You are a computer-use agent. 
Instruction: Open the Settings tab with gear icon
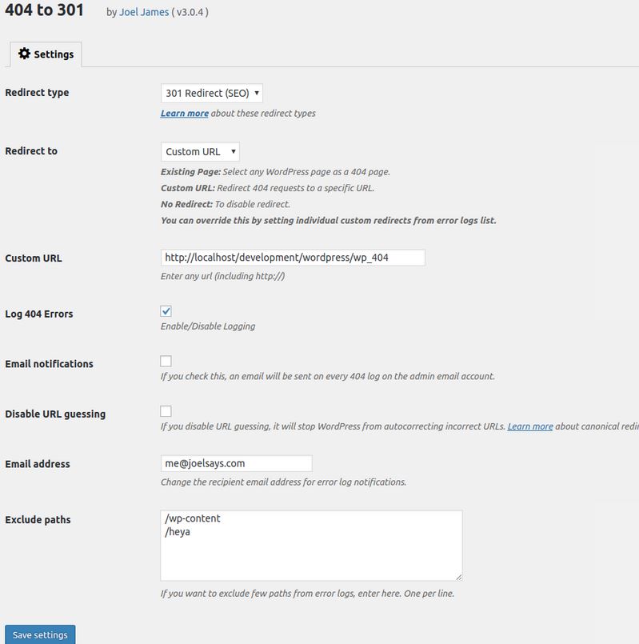coord(46,54)
